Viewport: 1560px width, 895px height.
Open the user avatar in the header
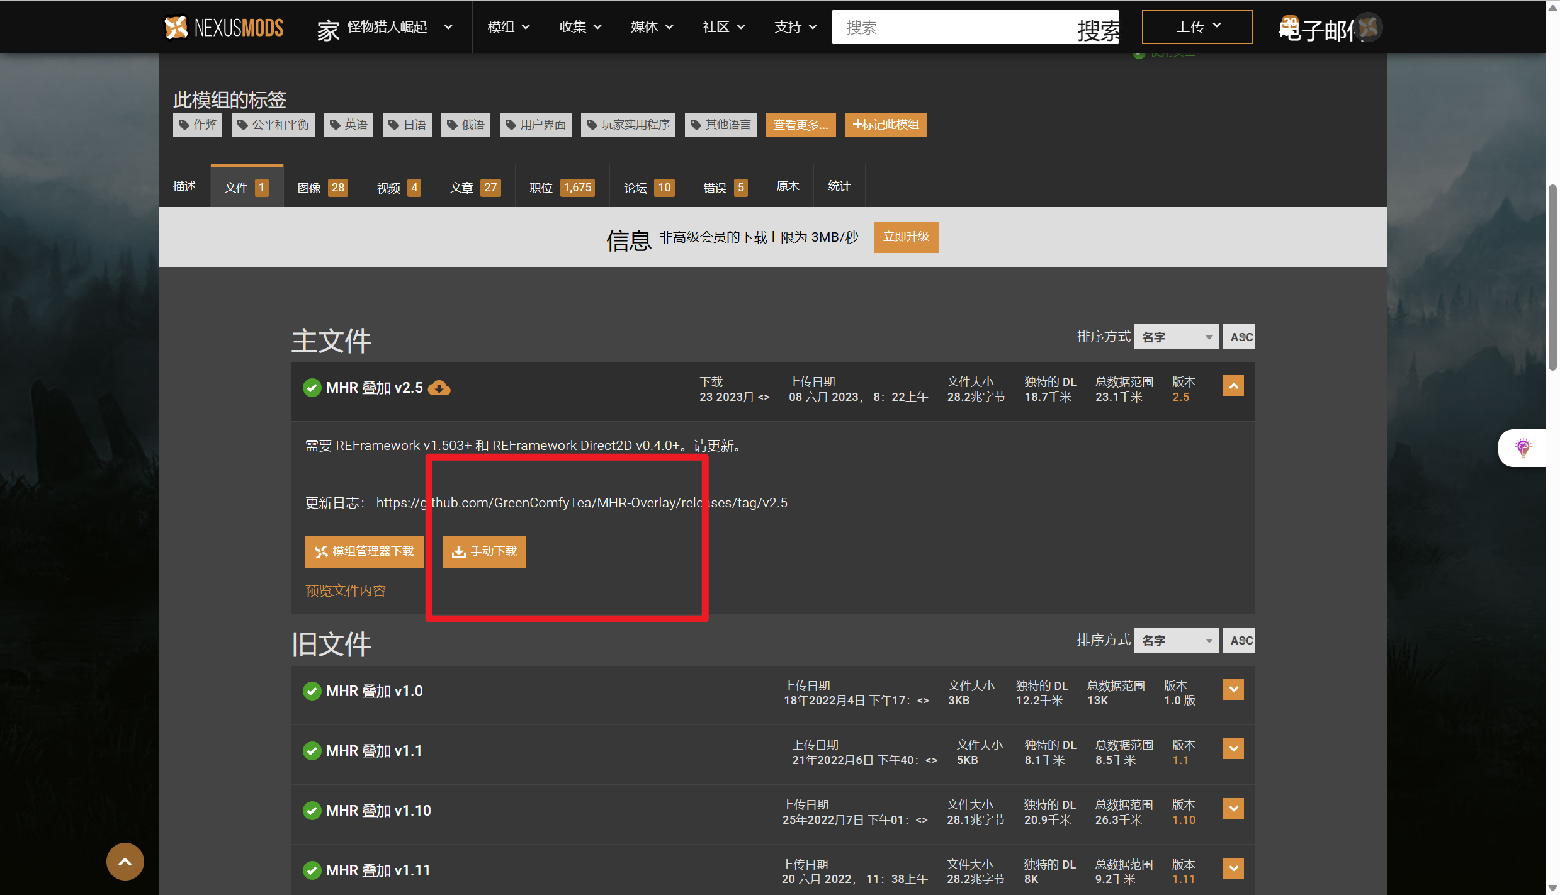tap(1369, 27)
